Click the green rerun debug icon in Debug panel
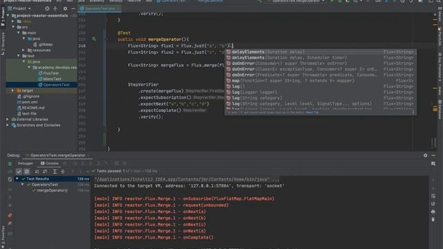The width and height of the screenshot is (443, 249). 10,163
